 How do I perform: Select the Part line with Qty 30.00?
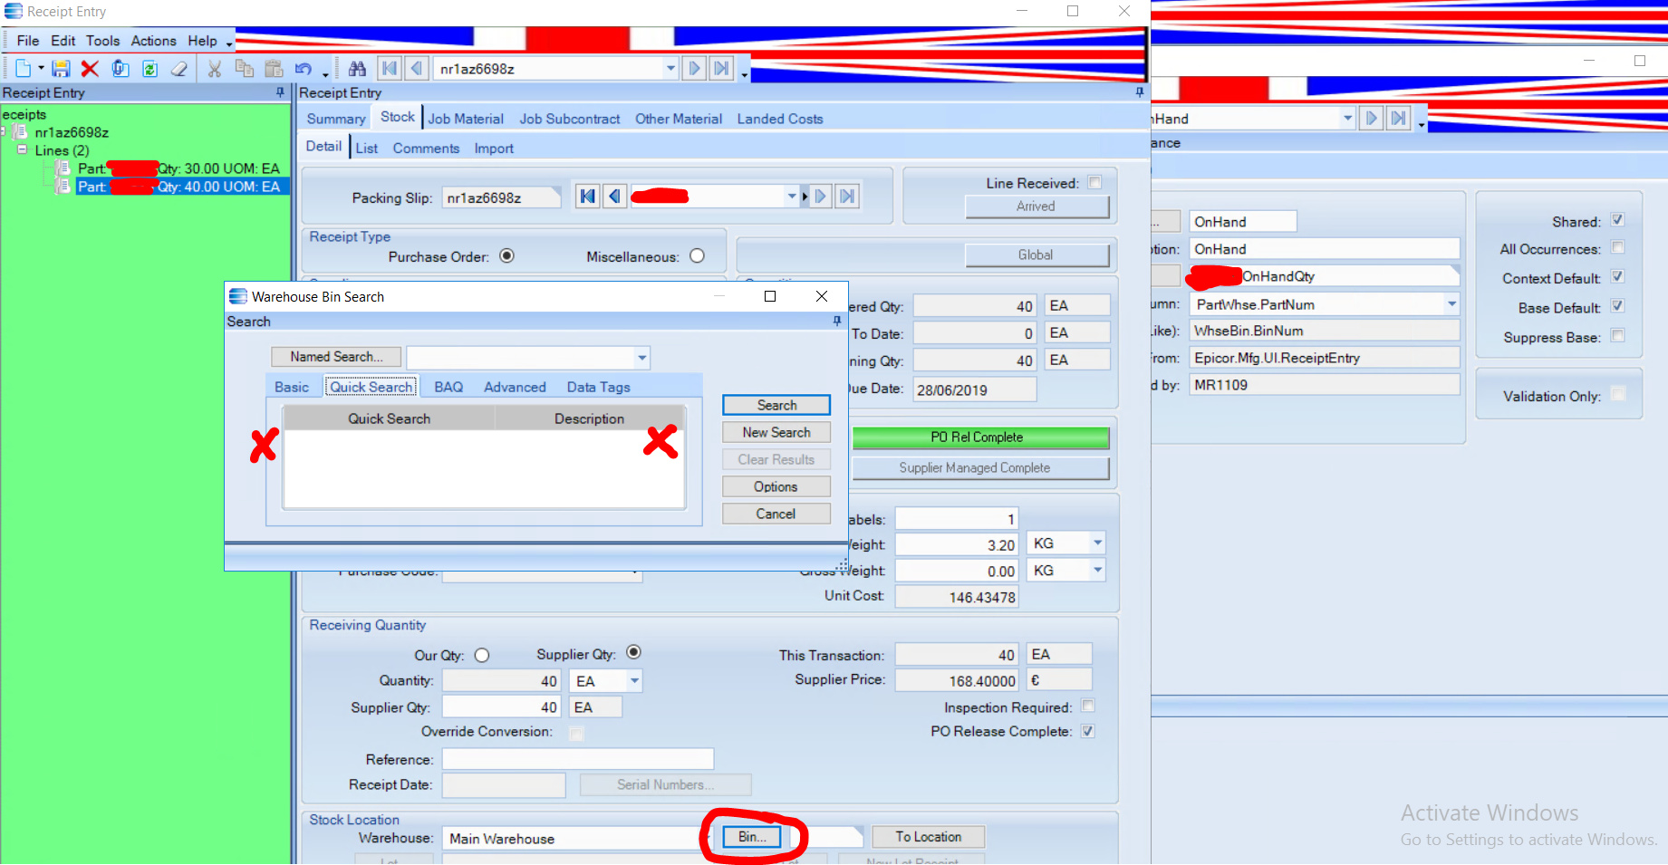(178, 168)
